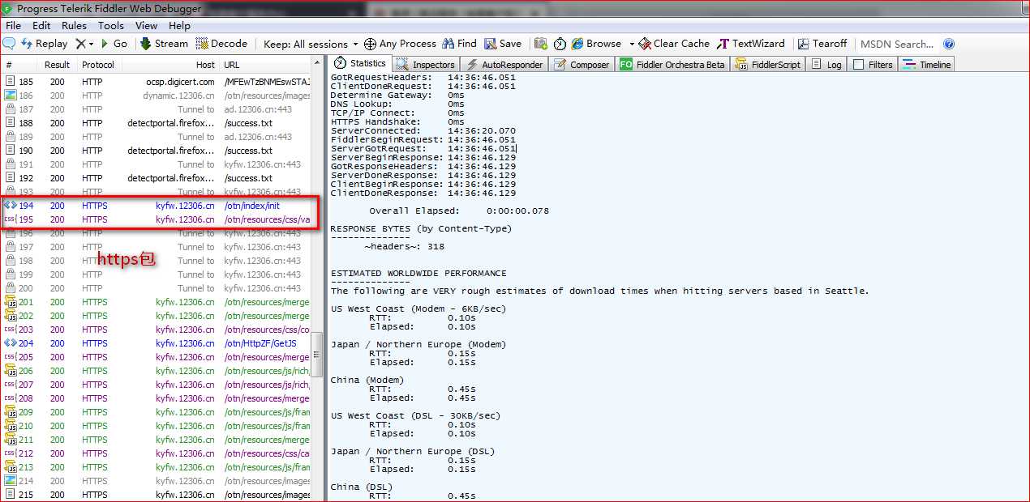
Task: Click the comment bubble toolbar icon
Action: (x=10, y=44)
